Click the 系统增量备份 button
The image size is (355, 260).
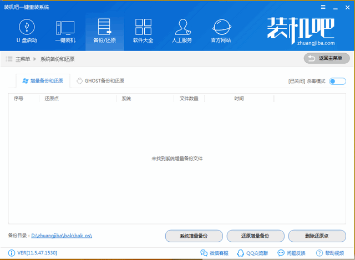(x=194, y=236)
